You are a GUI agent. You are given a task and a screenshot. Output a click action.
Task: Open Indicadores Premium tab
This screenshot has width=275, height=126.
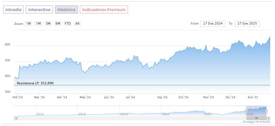pos(104,10)
